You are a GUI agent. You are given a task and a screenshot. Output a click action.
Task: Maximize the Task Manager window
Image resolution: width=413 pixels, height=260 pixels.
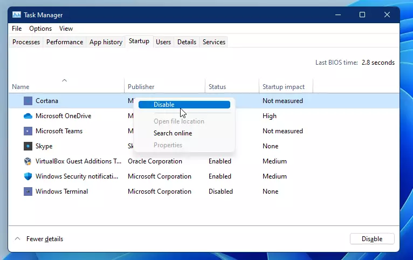coord(362,15)
